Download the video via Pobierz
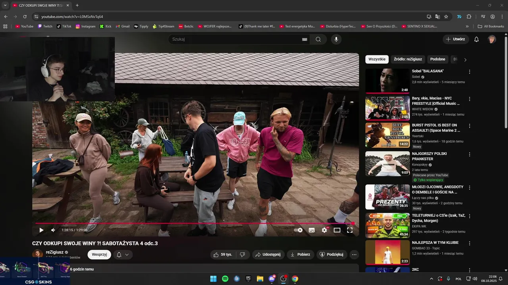 point(300,255)
